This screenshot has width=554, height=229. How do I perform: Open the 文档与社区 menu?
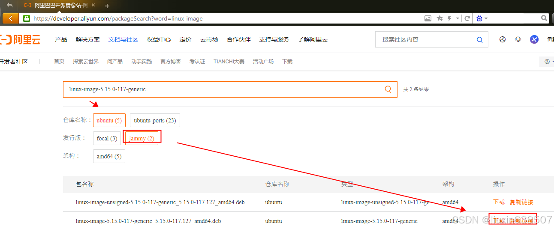123,39
